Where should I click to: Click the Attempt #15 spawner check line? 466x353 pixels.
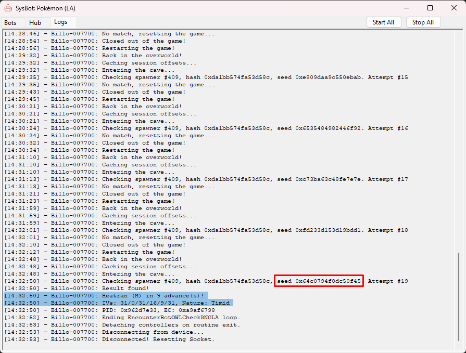(206, 77)
